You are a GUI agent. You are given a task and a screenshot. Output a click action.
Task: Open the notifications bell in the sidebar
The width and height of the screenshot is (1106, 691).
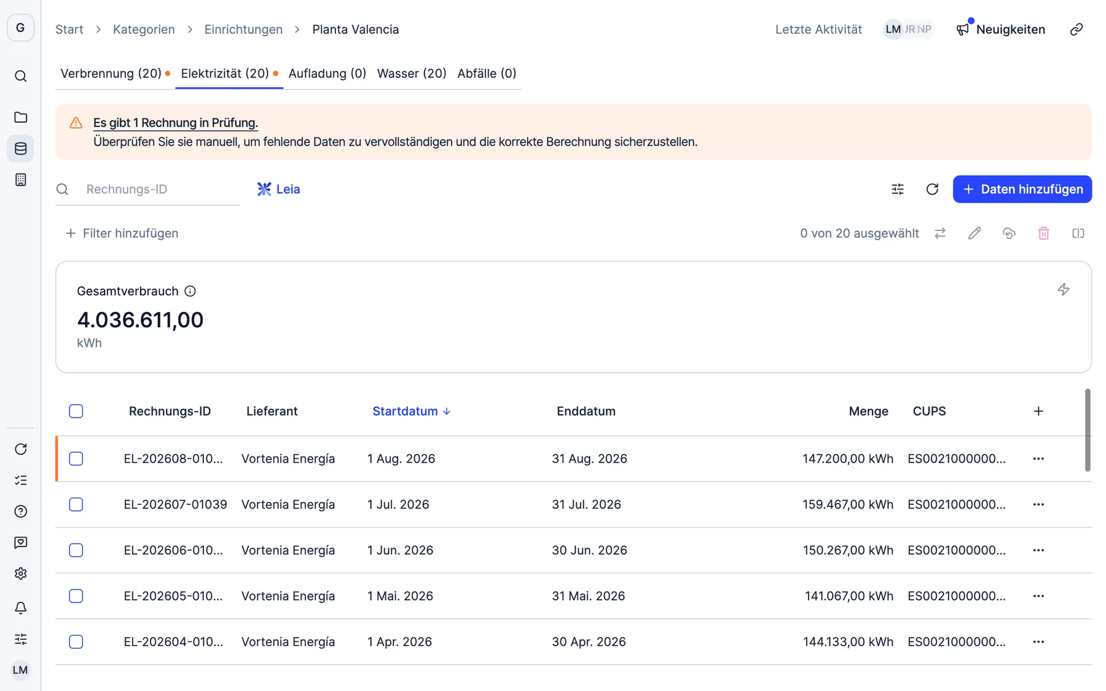tap(20, 607)
